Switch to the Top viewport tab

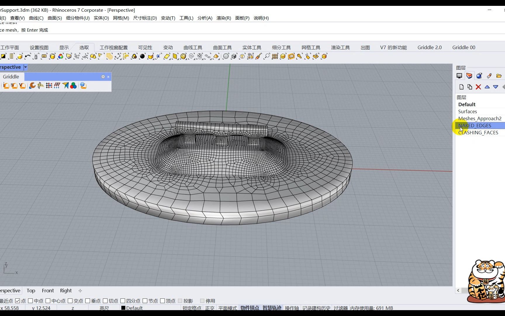click(31, 291)
